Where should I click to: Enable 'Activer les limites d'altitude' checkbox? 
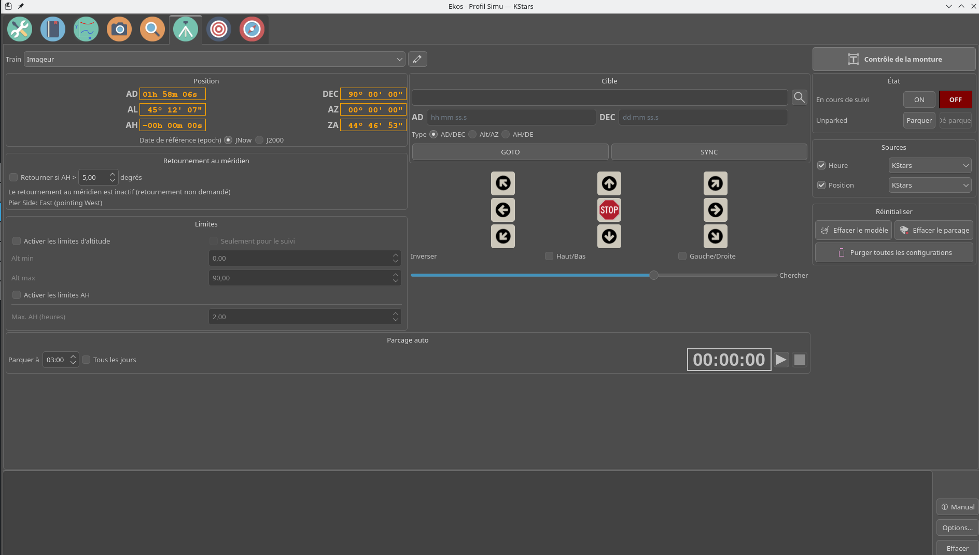(17, 241)
